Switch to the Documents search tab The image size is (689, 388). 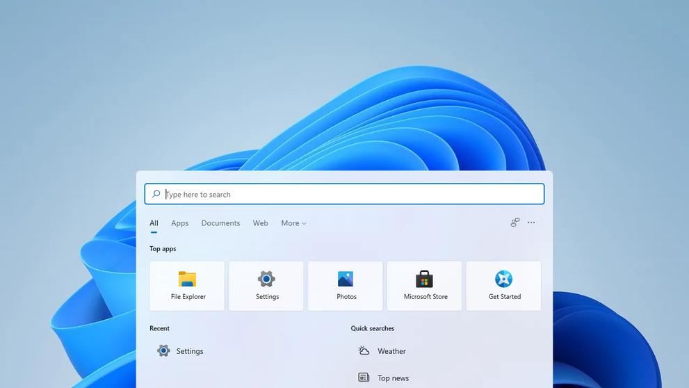click(x=220, y=223)
